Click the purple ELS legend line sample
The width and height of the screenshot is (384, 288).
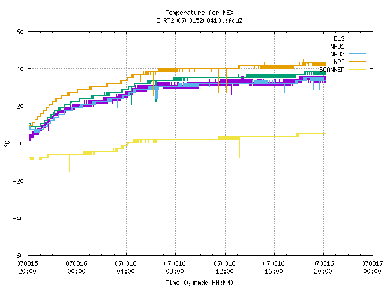(x=357, y=38)
